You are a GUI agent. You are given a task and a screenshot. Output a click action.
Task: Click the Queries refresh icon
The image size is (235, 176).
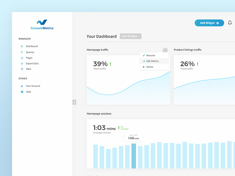coord(22,52)
